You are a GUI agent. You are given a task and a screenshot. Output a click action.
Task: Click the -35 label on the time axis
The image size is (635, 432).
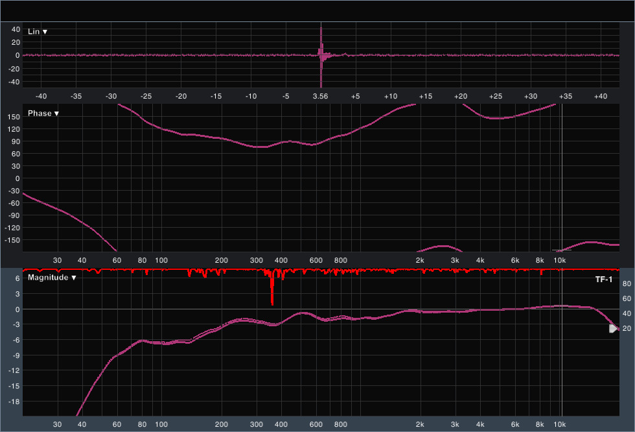click(x=76, y=97)
